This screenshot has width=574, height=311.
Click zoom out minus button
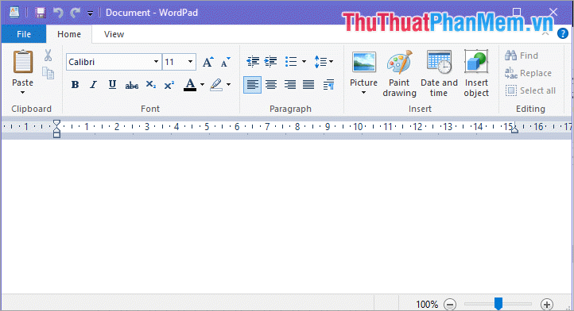[450, 304]
